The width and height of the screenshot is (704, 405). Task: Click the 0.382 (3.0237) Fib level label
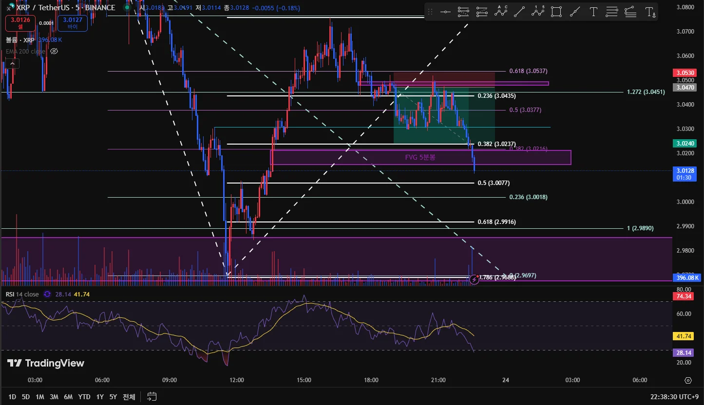[x=496, y=144]
